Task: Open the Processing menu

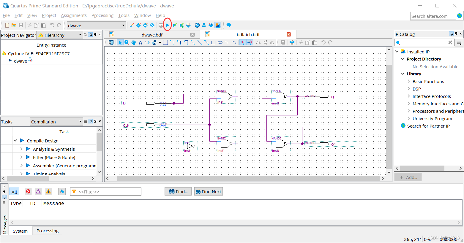Action: [x=102, y=15]
